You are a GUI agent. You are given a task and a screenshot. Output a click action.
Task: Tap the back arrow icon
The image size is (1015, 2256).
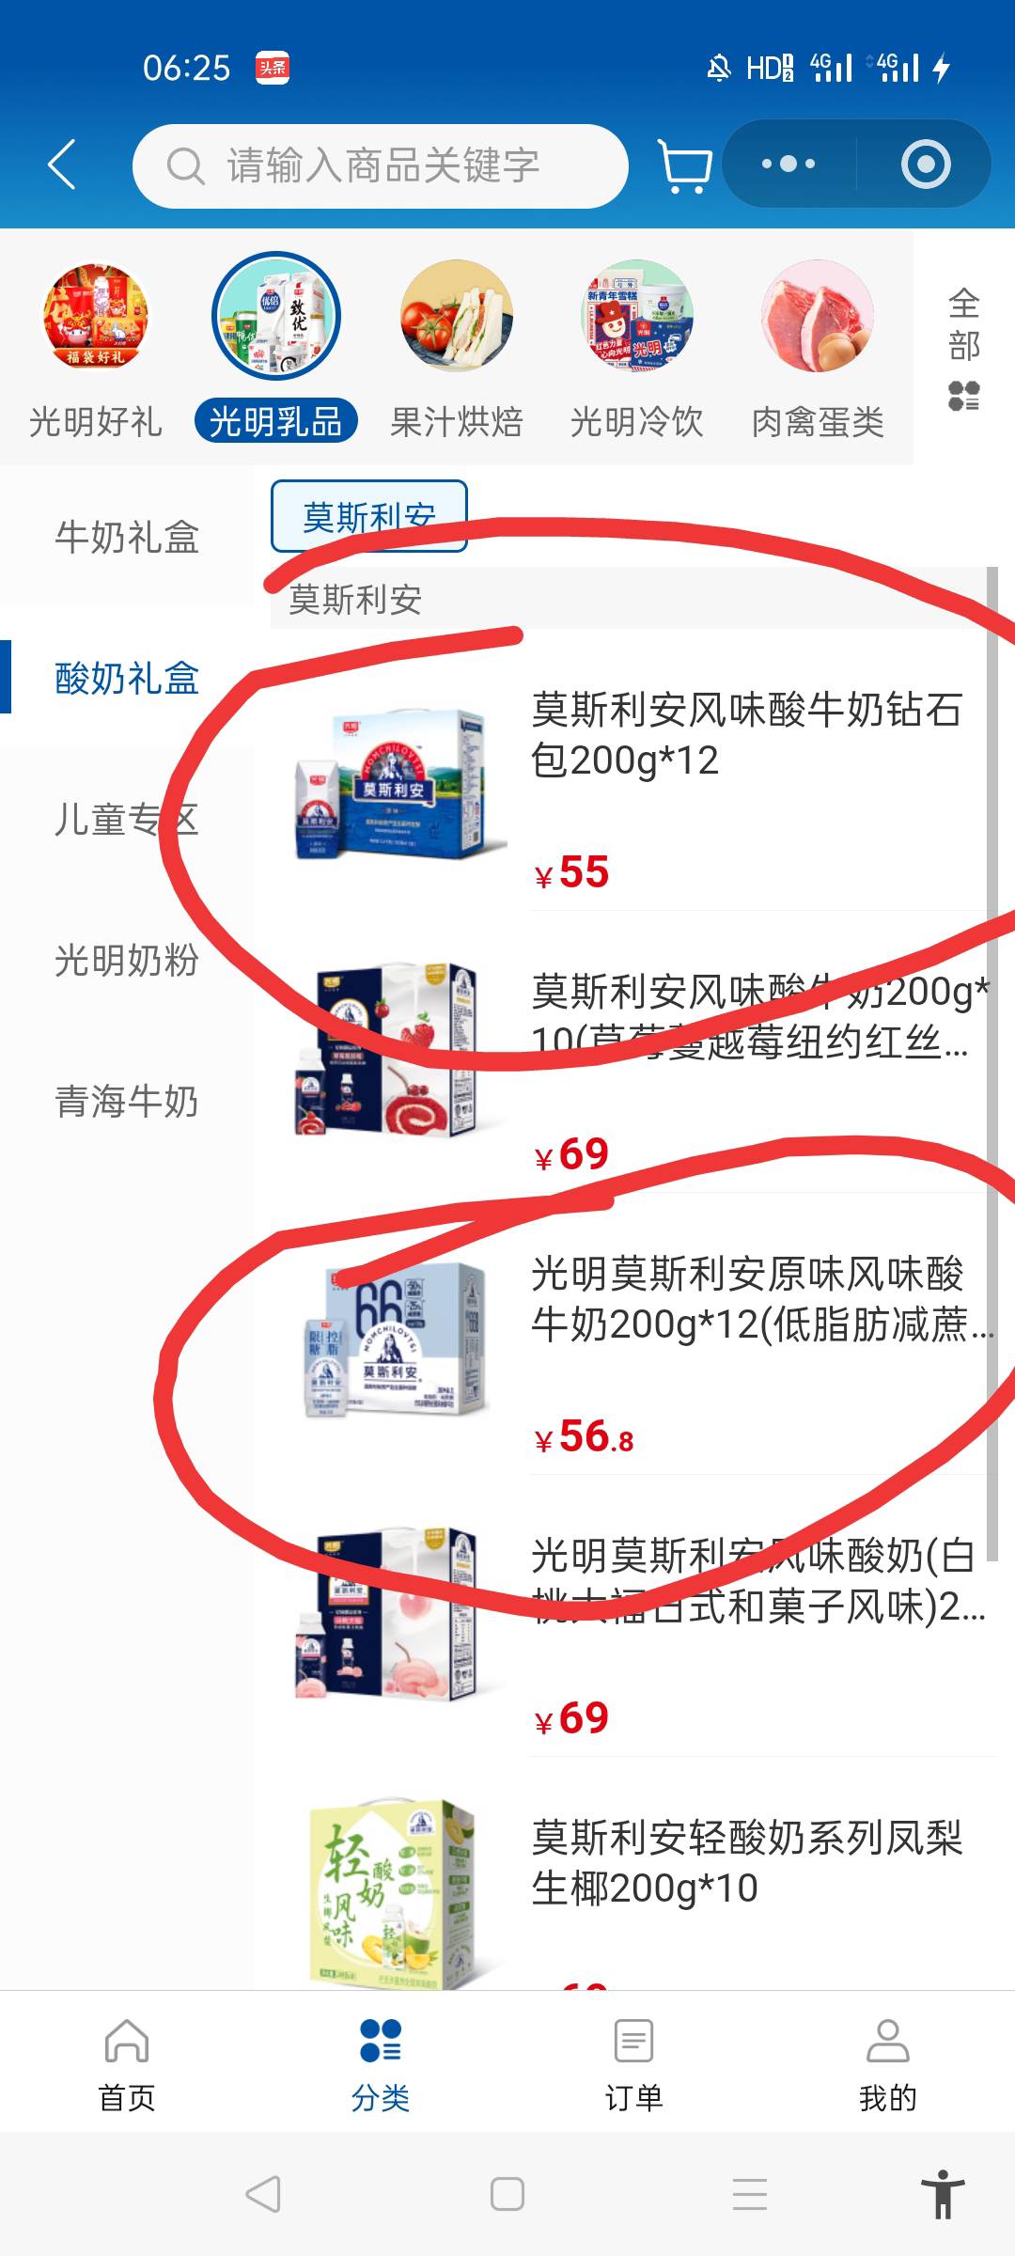(x=62, y=165)
